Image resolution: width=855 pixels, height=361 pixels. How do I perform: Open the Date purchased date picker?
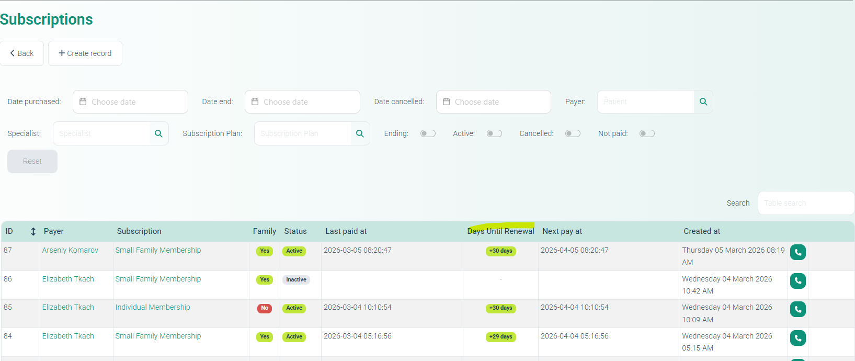tap(130, 102)
